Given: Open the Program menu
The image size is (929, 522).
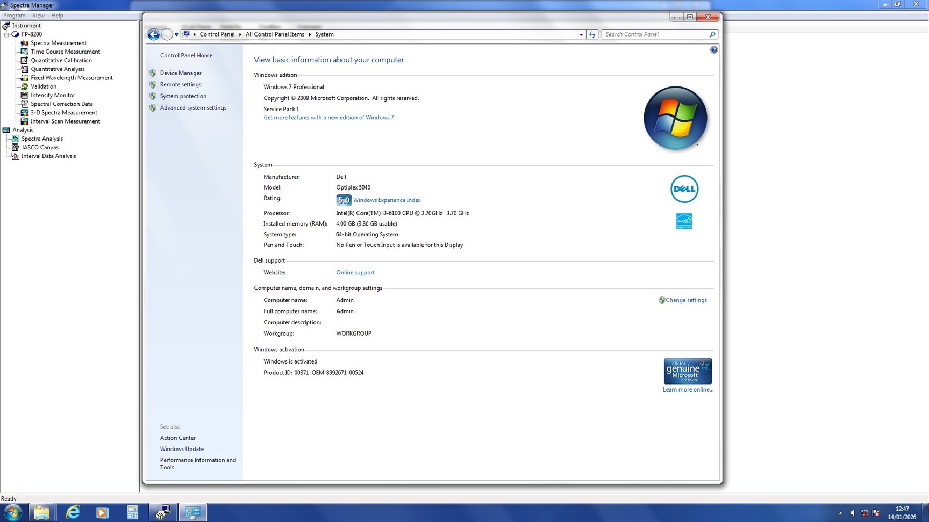Looking at the screenshot, I should [x=15, y=16].
